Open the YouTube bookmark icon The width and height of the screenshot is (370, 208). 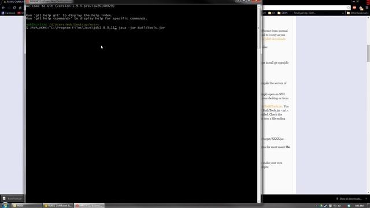point(19,13)
